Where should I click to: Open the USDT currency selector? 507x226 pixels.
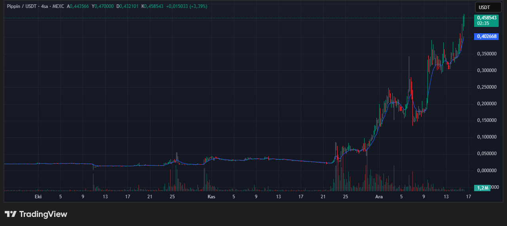(x=485, y=7)
